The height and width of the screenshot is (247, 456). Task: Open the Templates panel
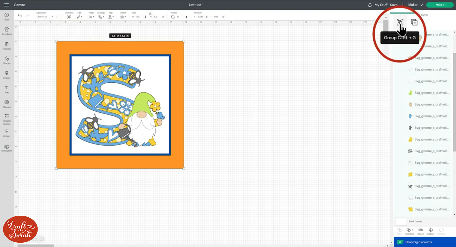coord(7,31)
